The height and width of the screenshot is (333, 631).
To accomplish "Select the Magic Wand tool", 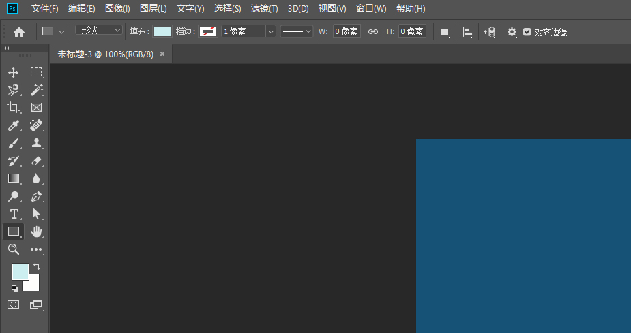I will 36,90.
